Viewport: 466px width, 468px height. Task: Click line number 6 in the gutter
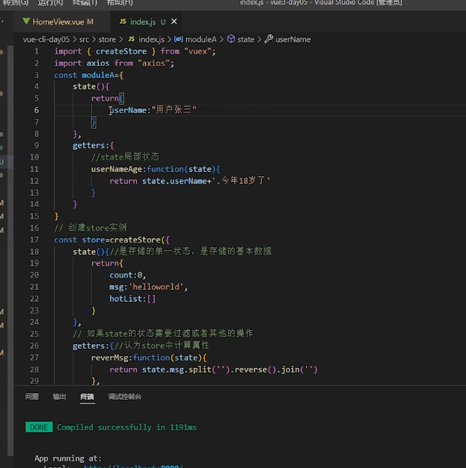tap(36, 110)
